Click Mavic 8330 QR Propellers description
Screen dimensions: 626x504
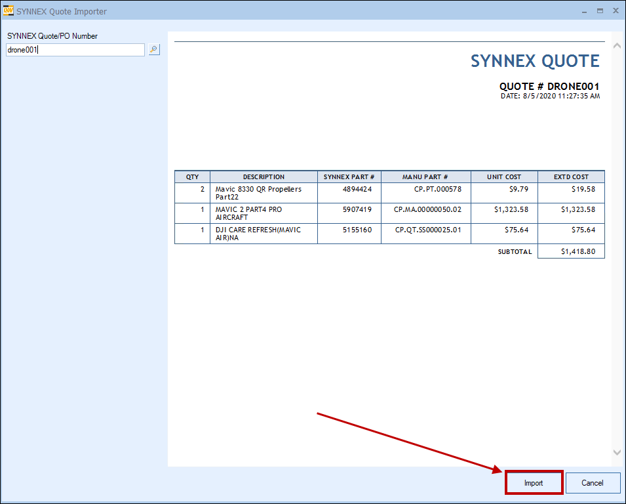(258, 193)
